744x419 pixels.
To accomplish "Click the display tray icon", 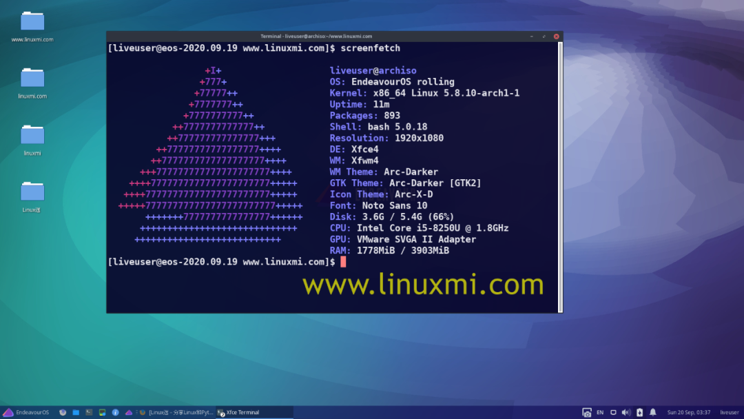I will [613, 412].
